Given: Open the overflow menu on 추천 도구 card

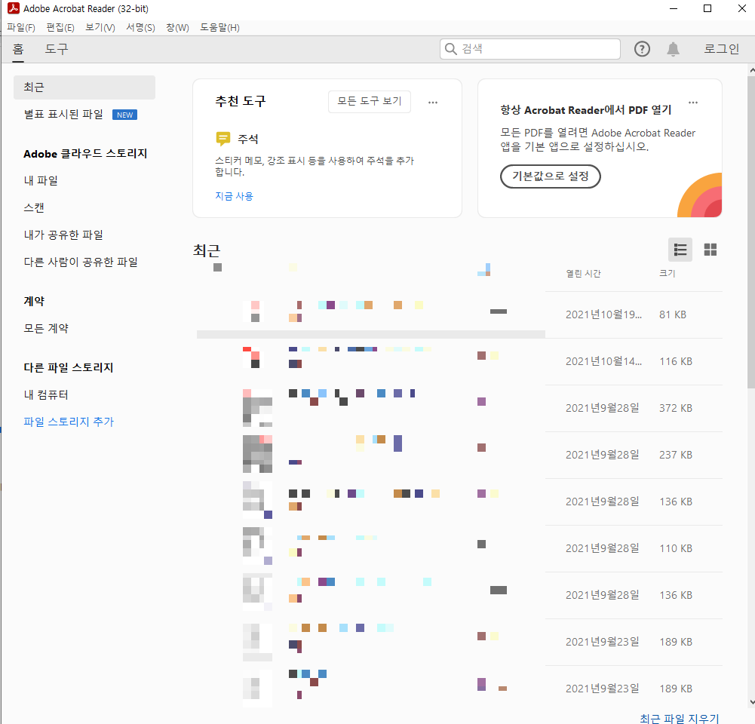Looking at the screenshot, I should (x=432, y=102).
